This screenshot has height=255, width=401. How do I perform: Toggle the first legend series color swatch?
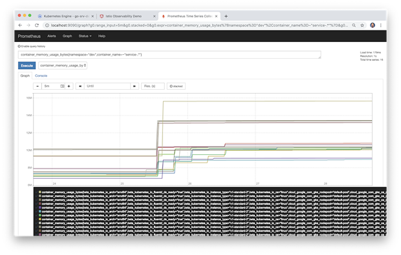pyautogui.click(x=40, y=192)
